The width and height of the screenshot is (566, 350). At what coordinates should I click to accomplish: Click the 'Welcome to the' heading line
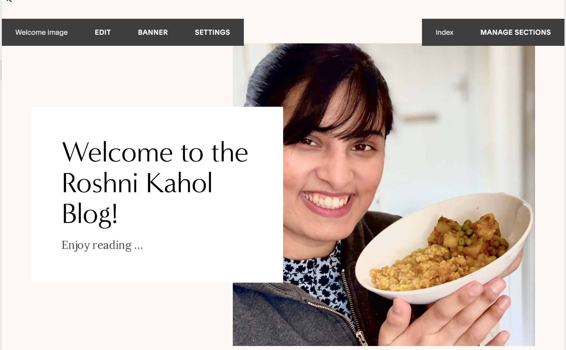coord(155,152)
